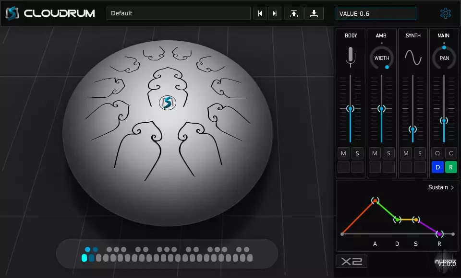Click the R envelope label
Screen dimensions: 461x278
(439, 243)
